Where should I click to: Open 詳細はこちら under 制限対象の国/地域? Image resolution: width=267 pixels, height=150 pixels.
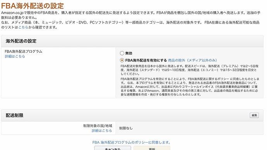[102, 131]
